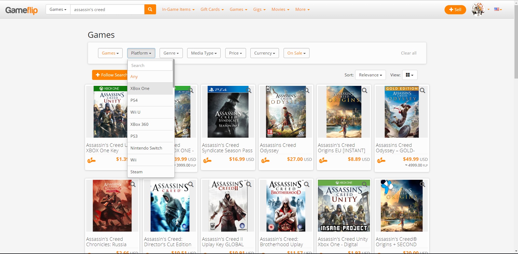Open the Gigs navigation menu
Viewport: 518px width, 254px height.
260,9
